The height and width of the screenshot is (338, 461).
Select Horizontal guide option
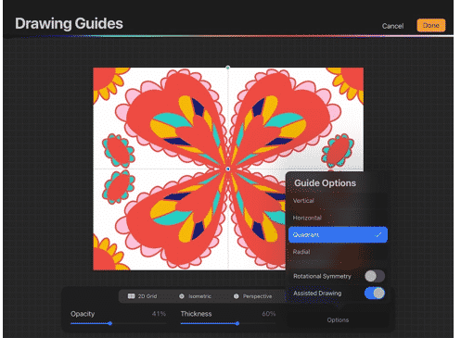(x=338, y=218)
